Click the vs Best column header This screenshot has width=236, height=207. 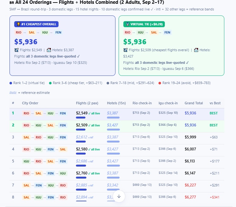[x=215, y=103]
